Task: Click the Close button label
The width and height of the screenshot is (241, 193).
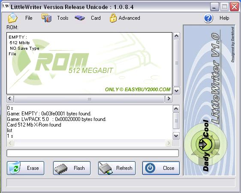Action: point(169,168)
